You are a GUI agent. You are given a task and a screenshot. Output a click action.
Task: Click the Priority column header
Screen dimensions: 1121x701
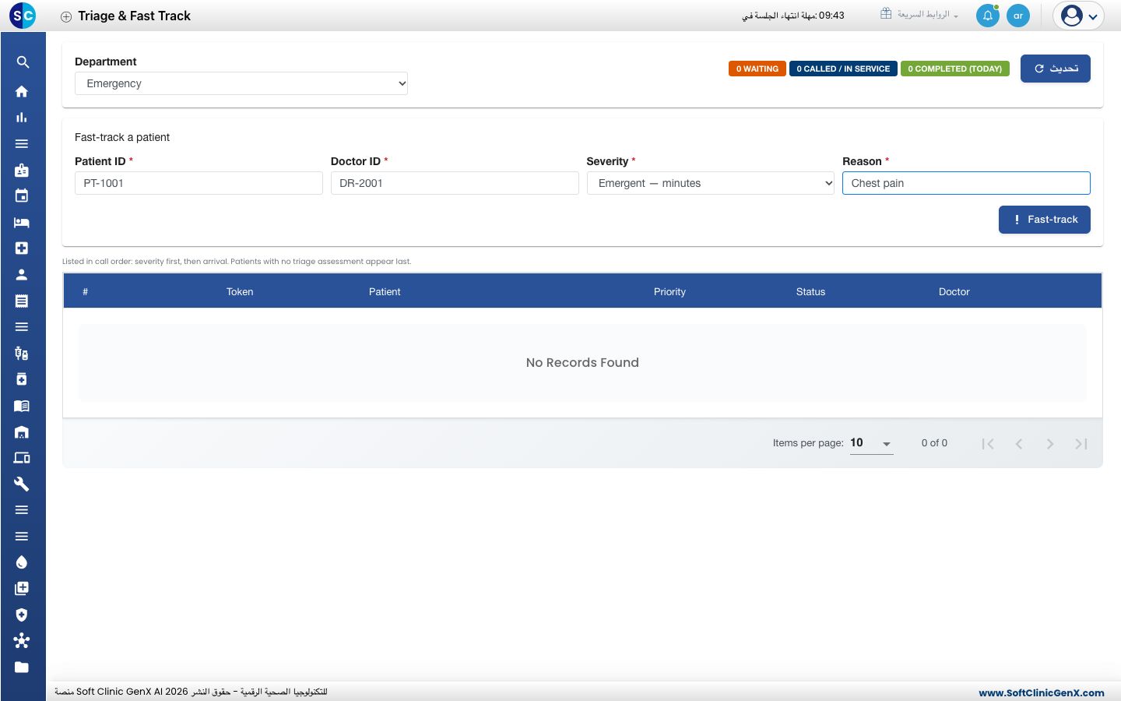point(669,292)
